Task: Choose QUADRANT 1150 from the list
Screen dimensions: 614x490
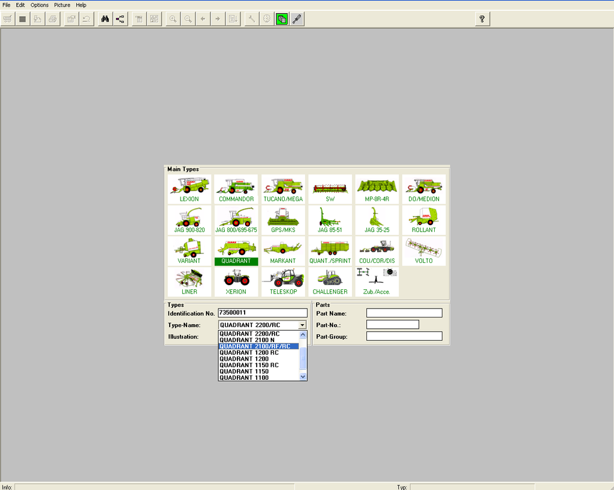Action: (258, 371)
